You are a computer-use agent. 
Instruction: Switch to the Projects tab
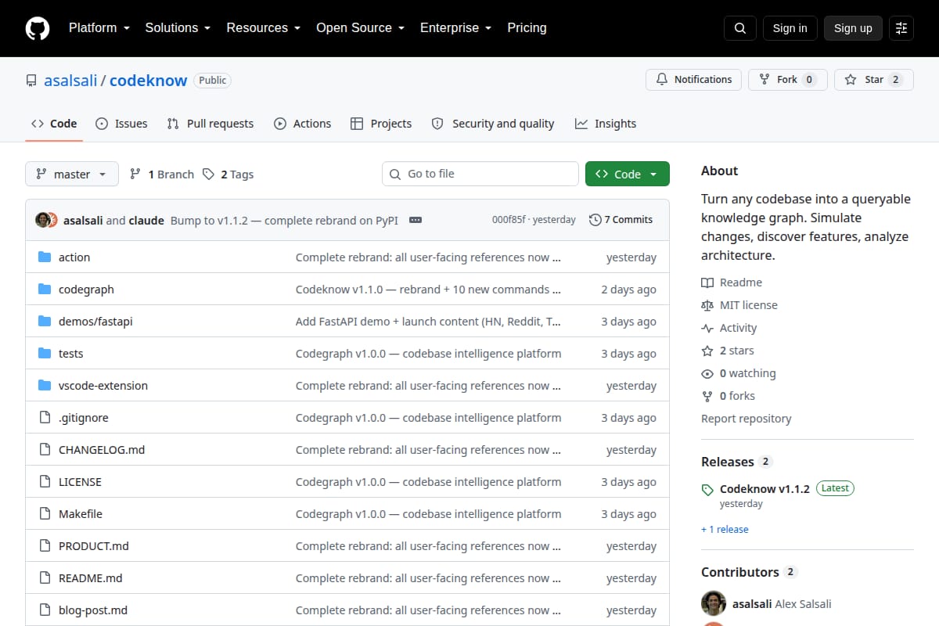click(x=381, y=124)
